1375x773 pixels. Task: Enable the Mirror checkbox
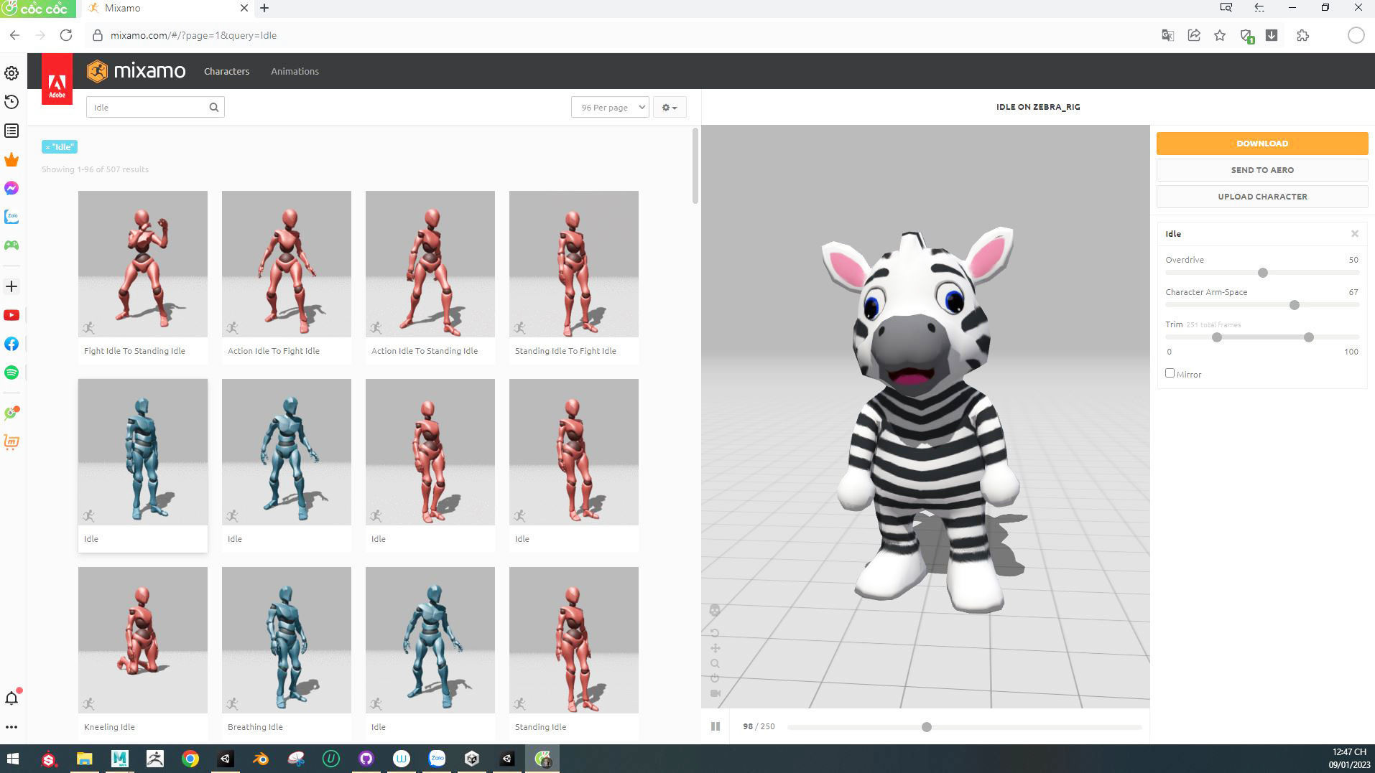(1170, 373)
